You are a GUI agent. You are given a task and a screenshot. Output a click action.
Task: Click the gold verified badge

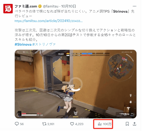click(x=40, y=6)
